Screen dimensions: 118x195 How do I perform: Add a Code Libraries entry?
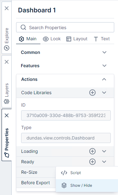[x=92, y=93]
